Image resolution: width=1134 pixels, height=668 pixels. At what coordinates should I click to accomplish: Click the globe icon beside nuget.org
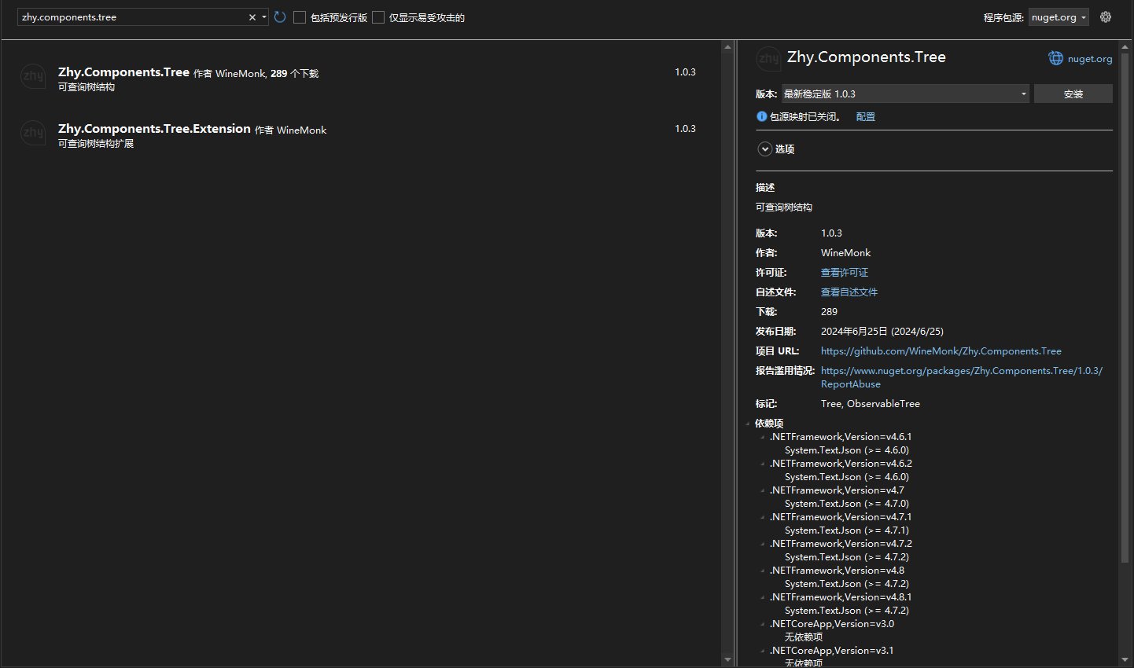[x=1055, y=58]
